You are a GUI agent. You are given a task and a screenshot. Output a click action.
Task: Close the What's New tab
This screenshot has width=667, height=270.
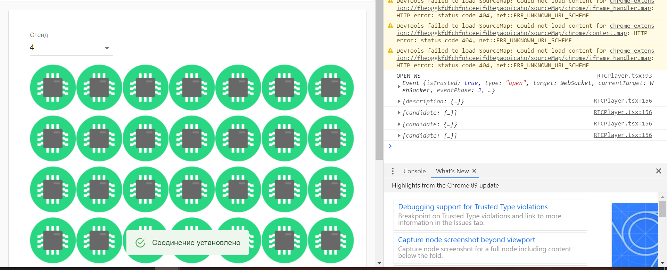click(x=474, y=171)
